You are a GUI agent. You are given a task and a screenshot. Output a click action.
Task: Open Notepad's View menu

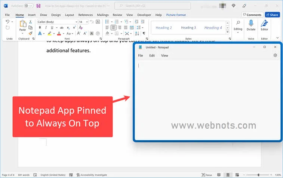[164, 56]
